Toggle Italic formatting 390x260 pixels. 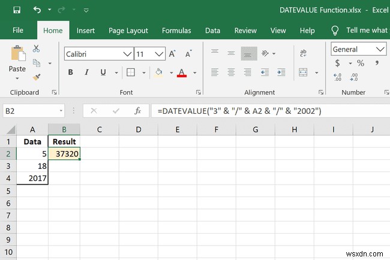pos(86,72)
